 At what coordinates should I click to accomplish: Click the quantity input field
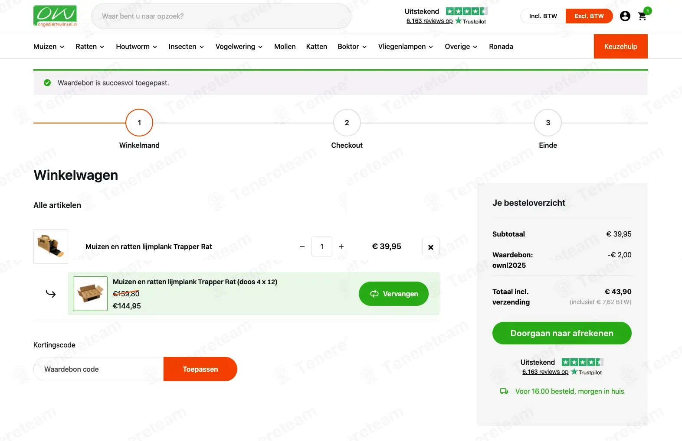coord(322,246)
